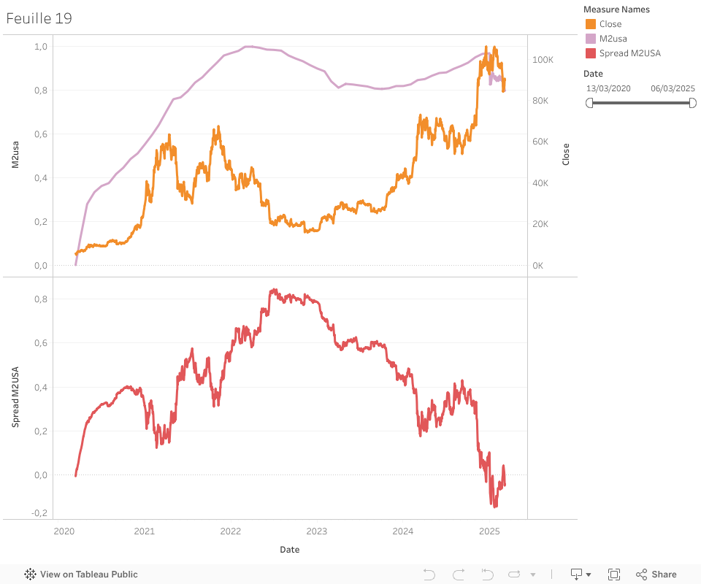Open View on Tableau Public link
Screen dimensions: 701x584
(88, 575)
